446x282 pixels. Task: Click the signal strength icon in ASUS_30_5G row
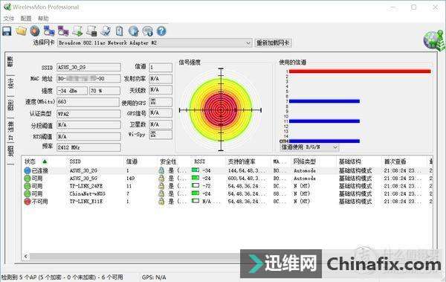click(x=195, y=178)
